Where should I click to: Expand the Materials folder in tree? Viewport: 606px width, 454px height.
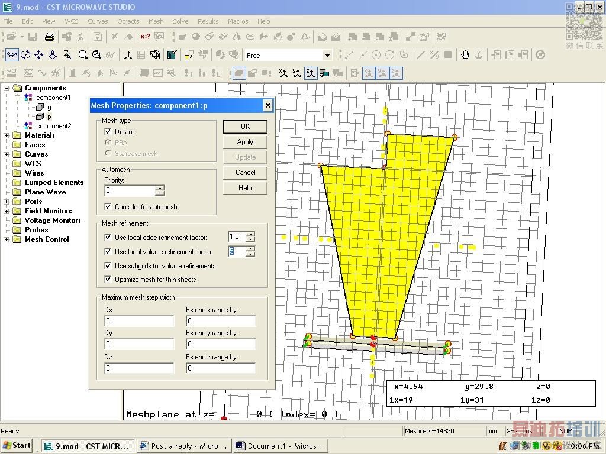click(7, 135)
